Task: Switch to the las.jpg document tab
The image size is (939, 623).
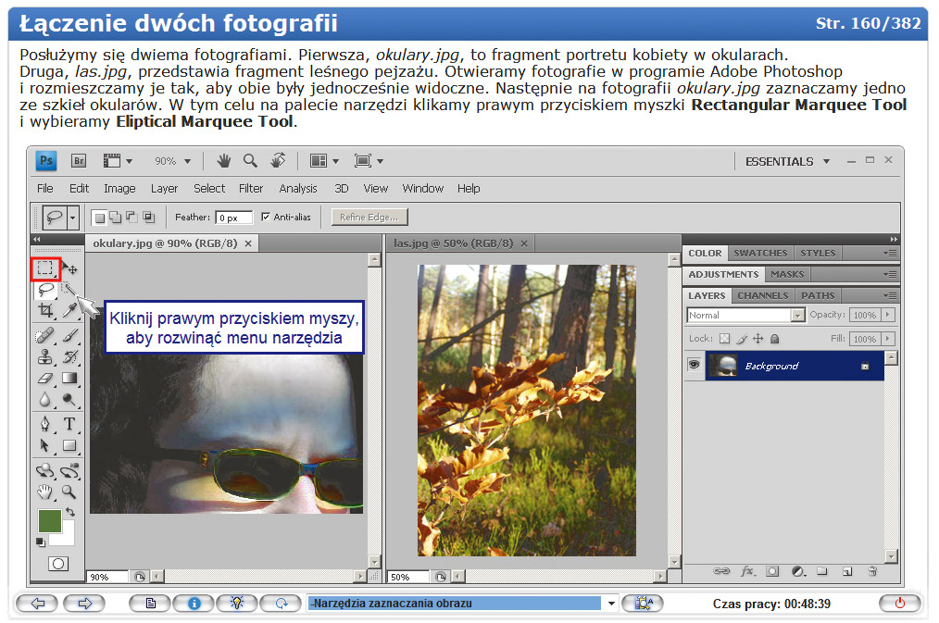Action: click(454, 243)
